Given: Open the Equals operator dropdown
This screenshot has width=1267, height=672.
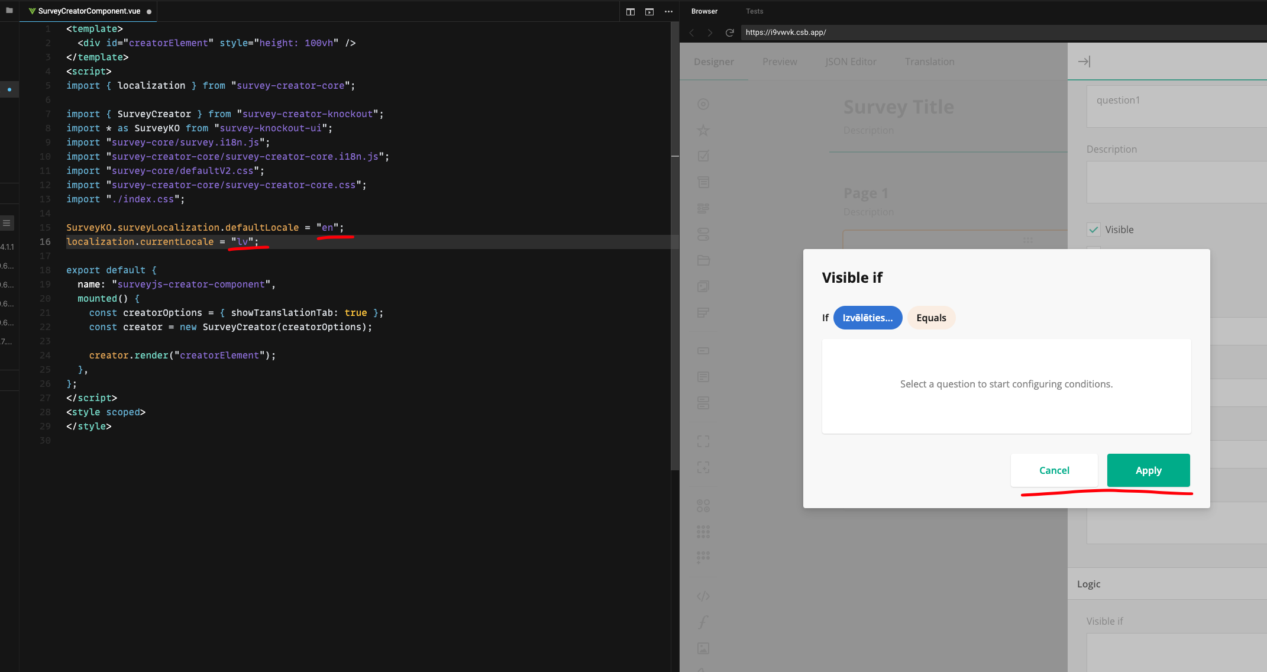Looking at the screenshot, I should point(931,318).
